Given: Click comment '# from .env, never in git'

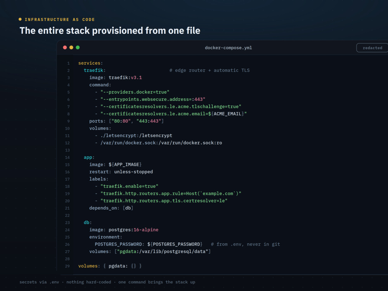Looking at the screenshot, I should click(246, 244).
